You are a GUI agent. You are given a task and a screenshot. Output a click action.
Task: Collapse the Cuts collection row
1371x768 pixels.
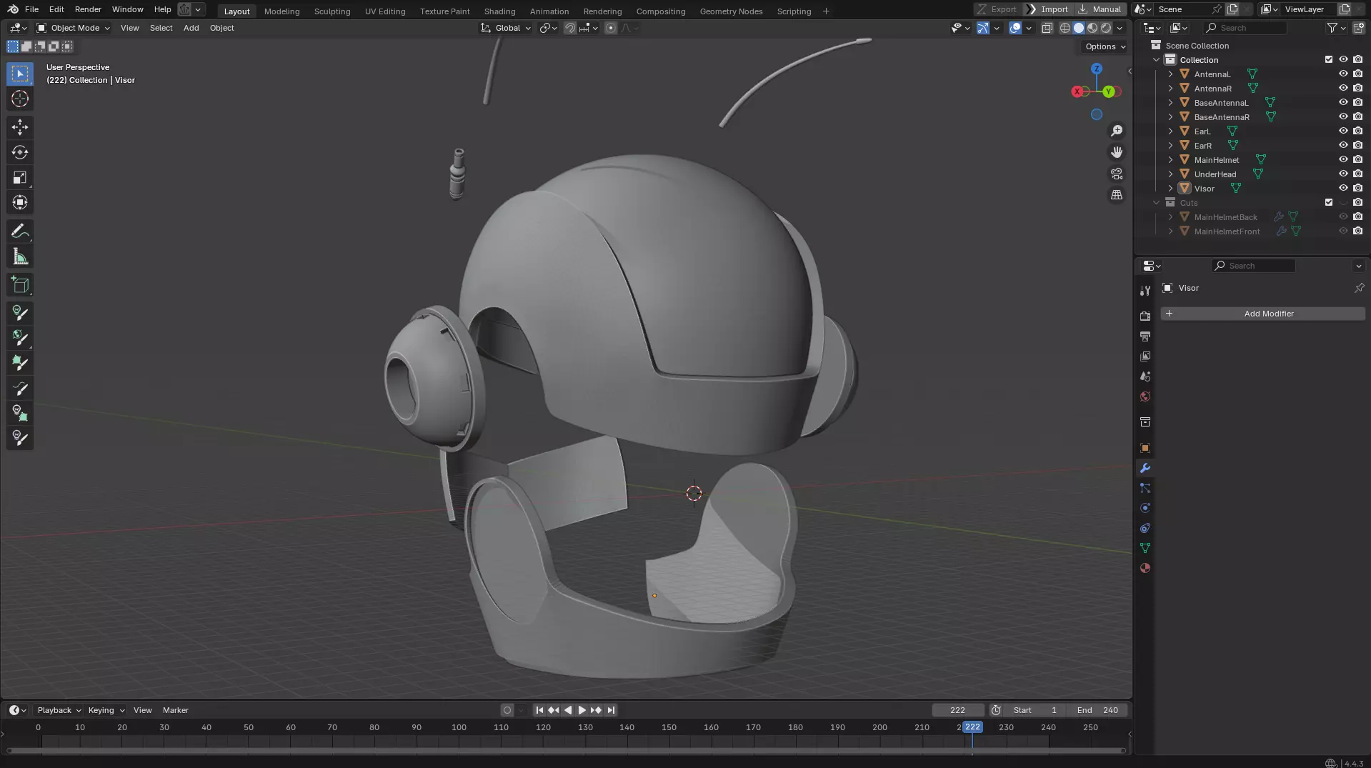1157,202
